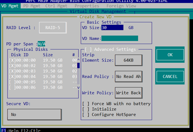
Task: Click the VD Name input field
Action: pos(120,38)
